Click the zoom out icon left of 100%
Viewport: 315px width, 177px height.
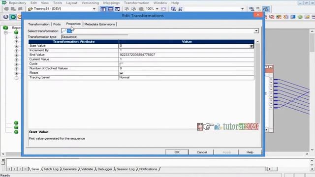(134, 9)
